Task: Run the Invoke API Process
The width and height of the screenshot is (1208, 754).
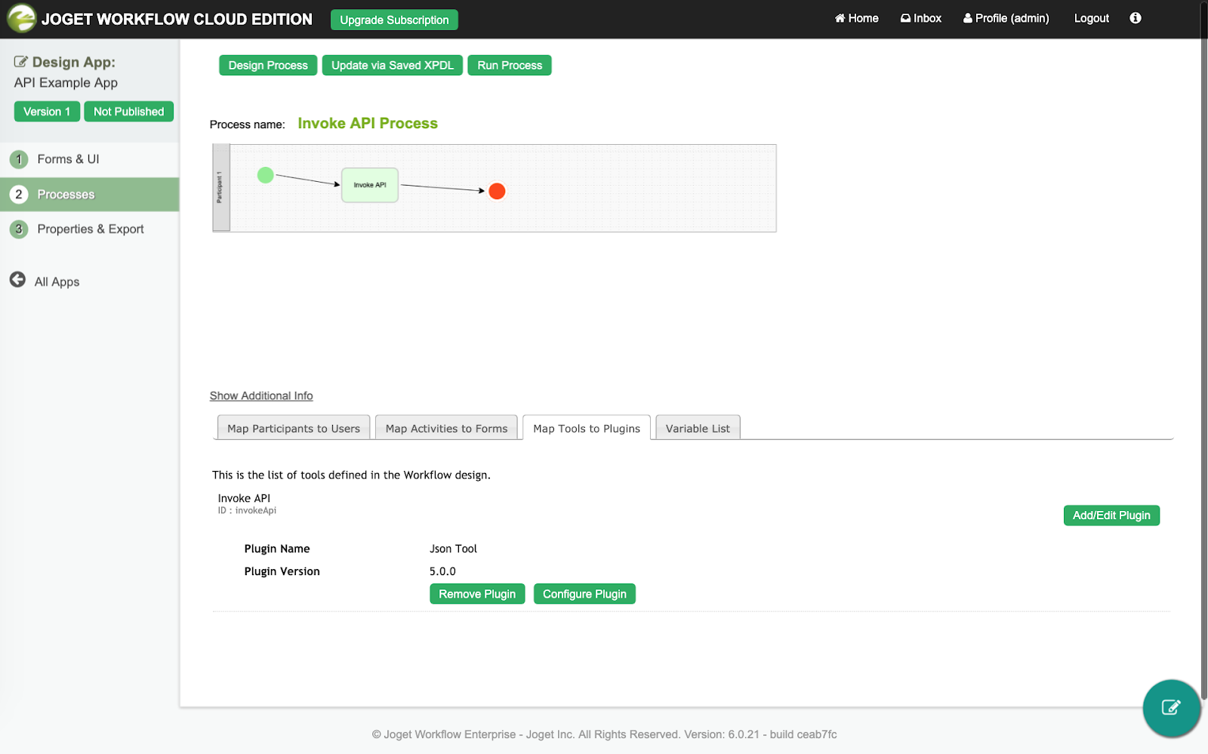Action: (510, 66)
